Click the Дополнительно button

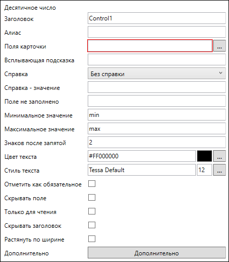(x=157, y=253)
